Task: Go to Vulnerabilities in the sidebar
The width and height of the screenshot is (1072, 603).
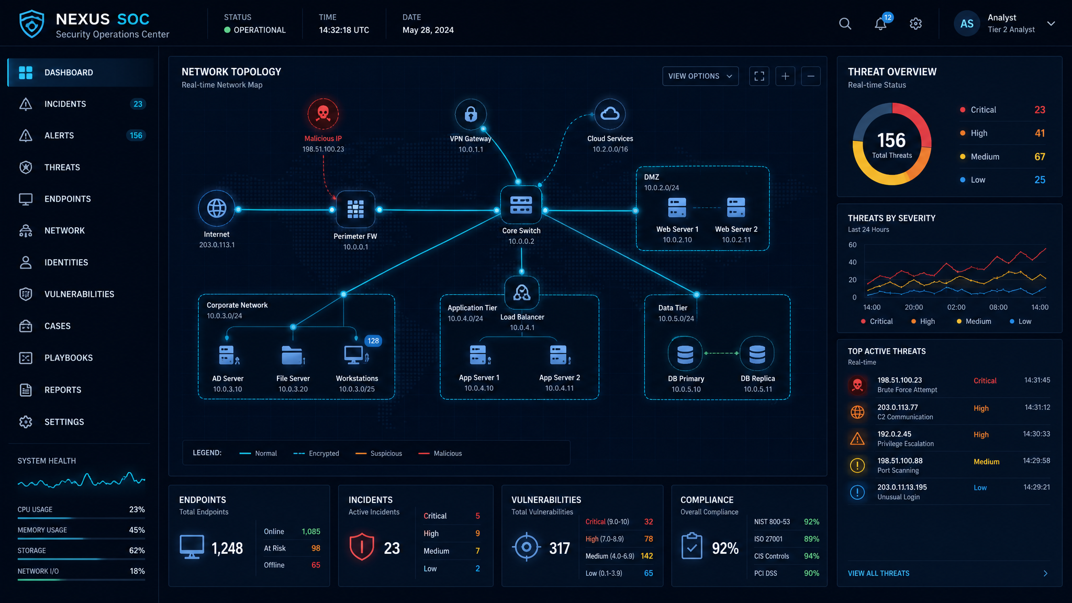Action: click(81, 294)
